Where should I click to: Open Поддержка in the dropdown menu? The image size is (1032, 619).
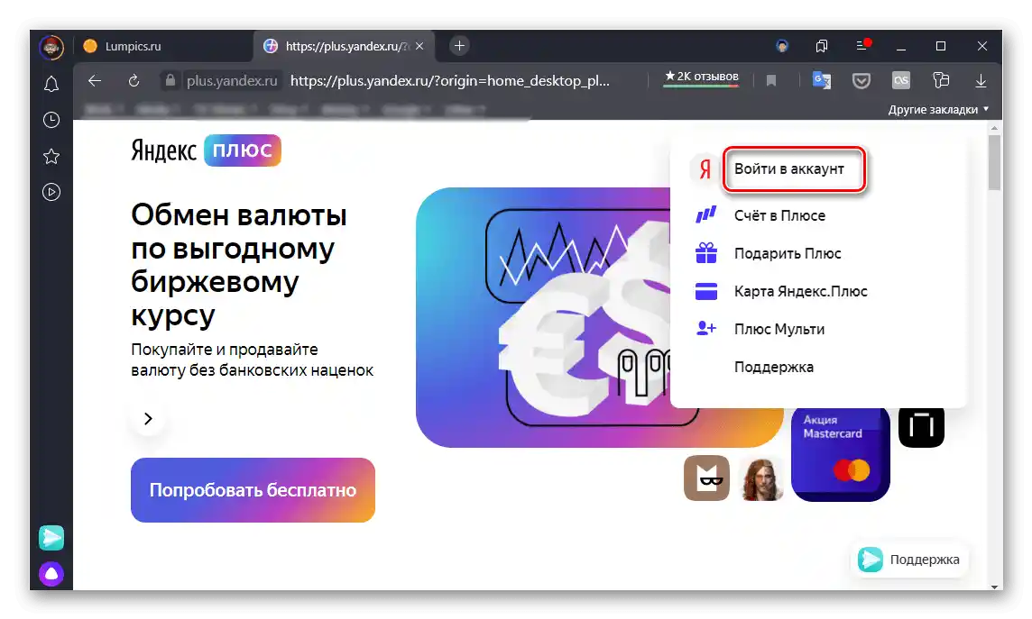coord(773,368)
